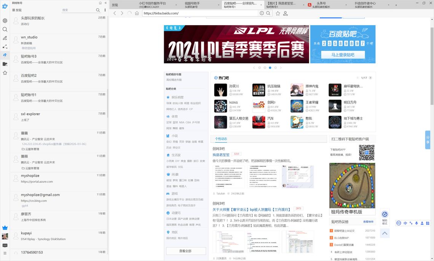The height and width of the screenshot is (261, 434).
Task: Click the home icon in the account panel header
Action: 100,3
